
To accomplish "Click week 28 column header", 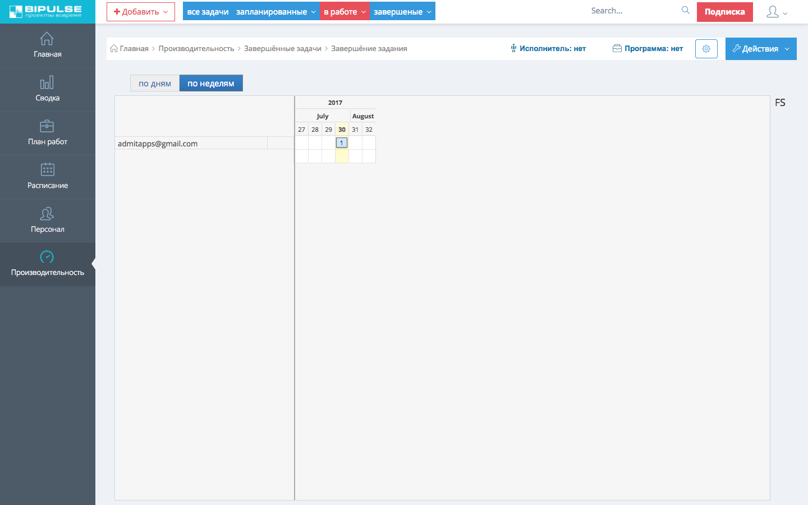I will [315, 130].
